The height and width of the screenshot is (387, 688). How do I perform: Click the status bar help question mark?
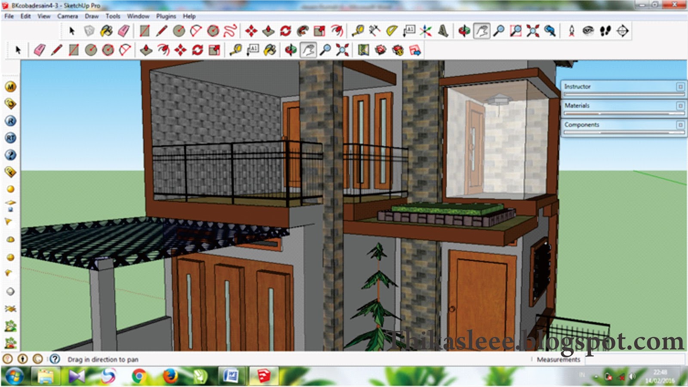(x=54, y=359)
